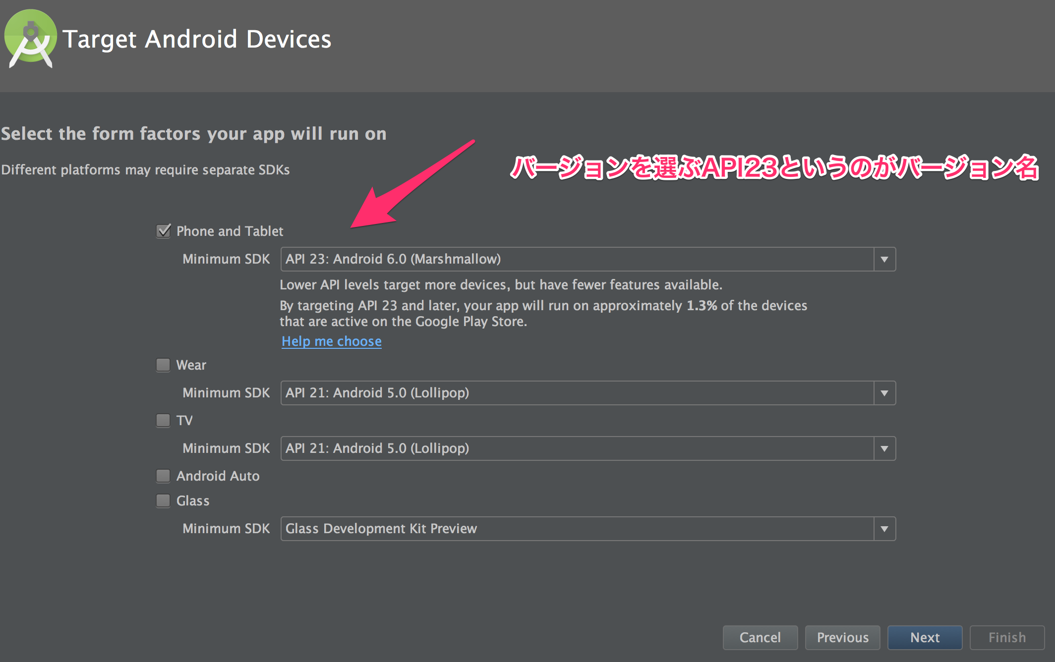Screen dimensions: 1055x662
Task: Click the 1.3% devices percentage text
Action: tap(702, 306)
